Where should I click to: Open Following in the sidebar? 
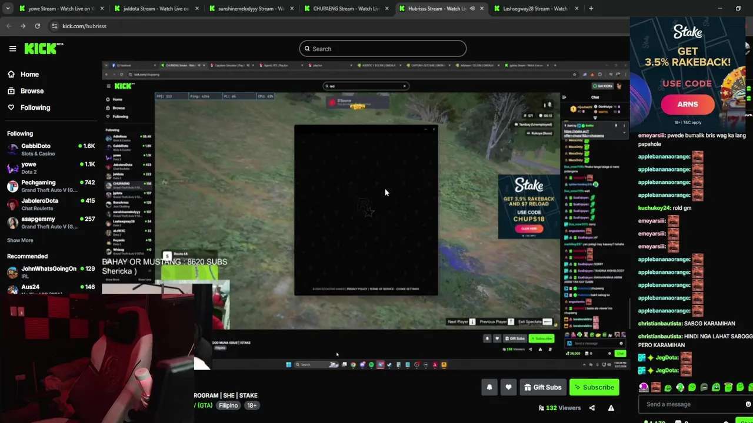click(35, 108)
